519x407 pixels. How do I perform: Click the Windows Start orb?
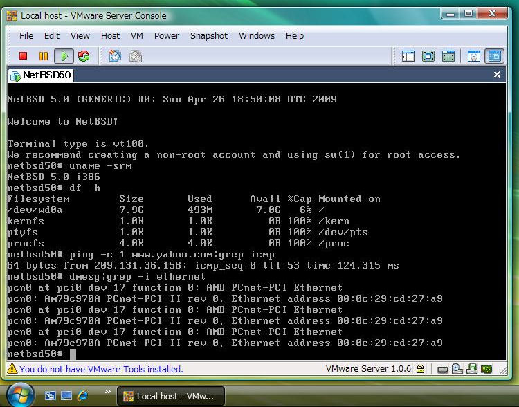tap(20, 395)
